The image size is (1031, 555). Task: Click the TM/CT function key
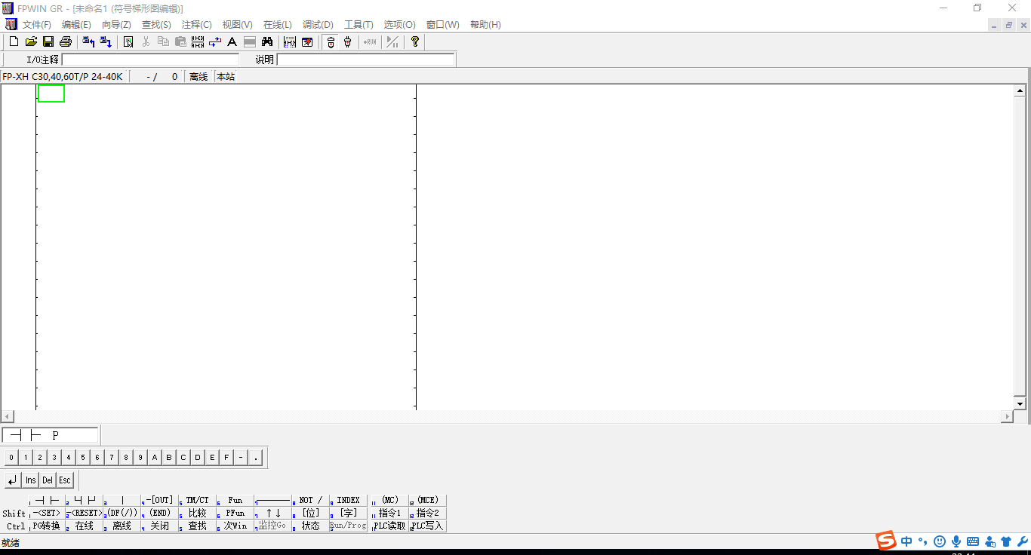(x=198, y=500)
